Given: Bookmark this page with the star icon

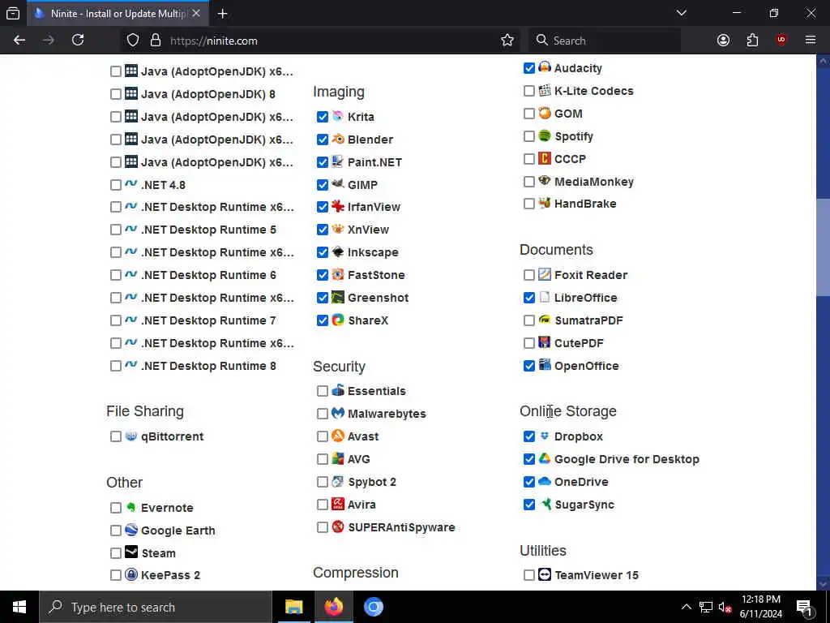Looking at the screenshot, I should (507, 41).
